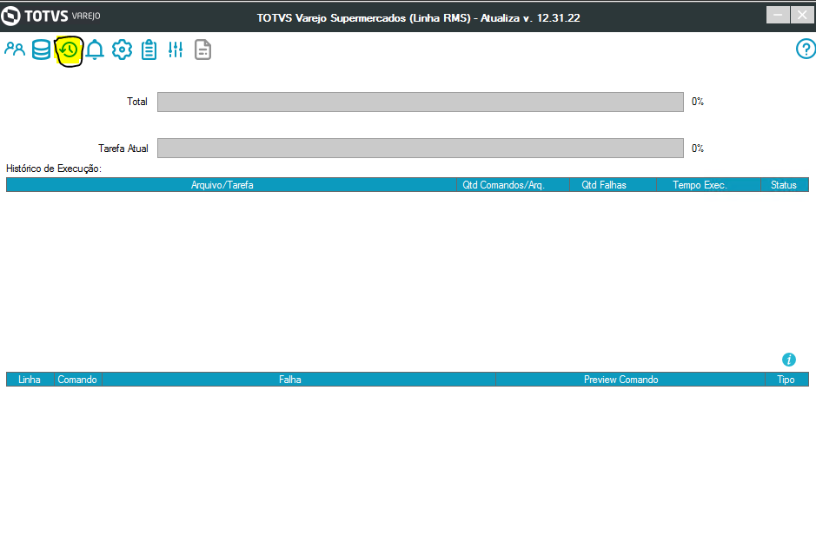Click the Preview Comando column header
Screen dimensions: 816x549
pos(630,380)
